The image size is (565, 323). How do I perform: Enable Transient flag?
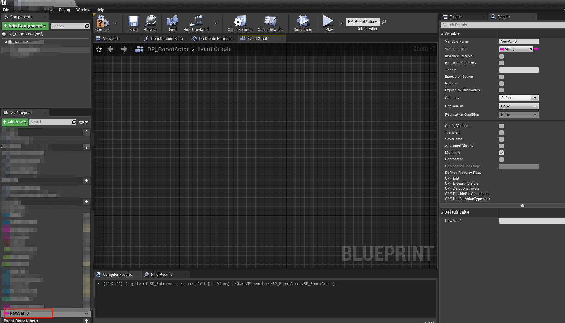click(502, 133)
